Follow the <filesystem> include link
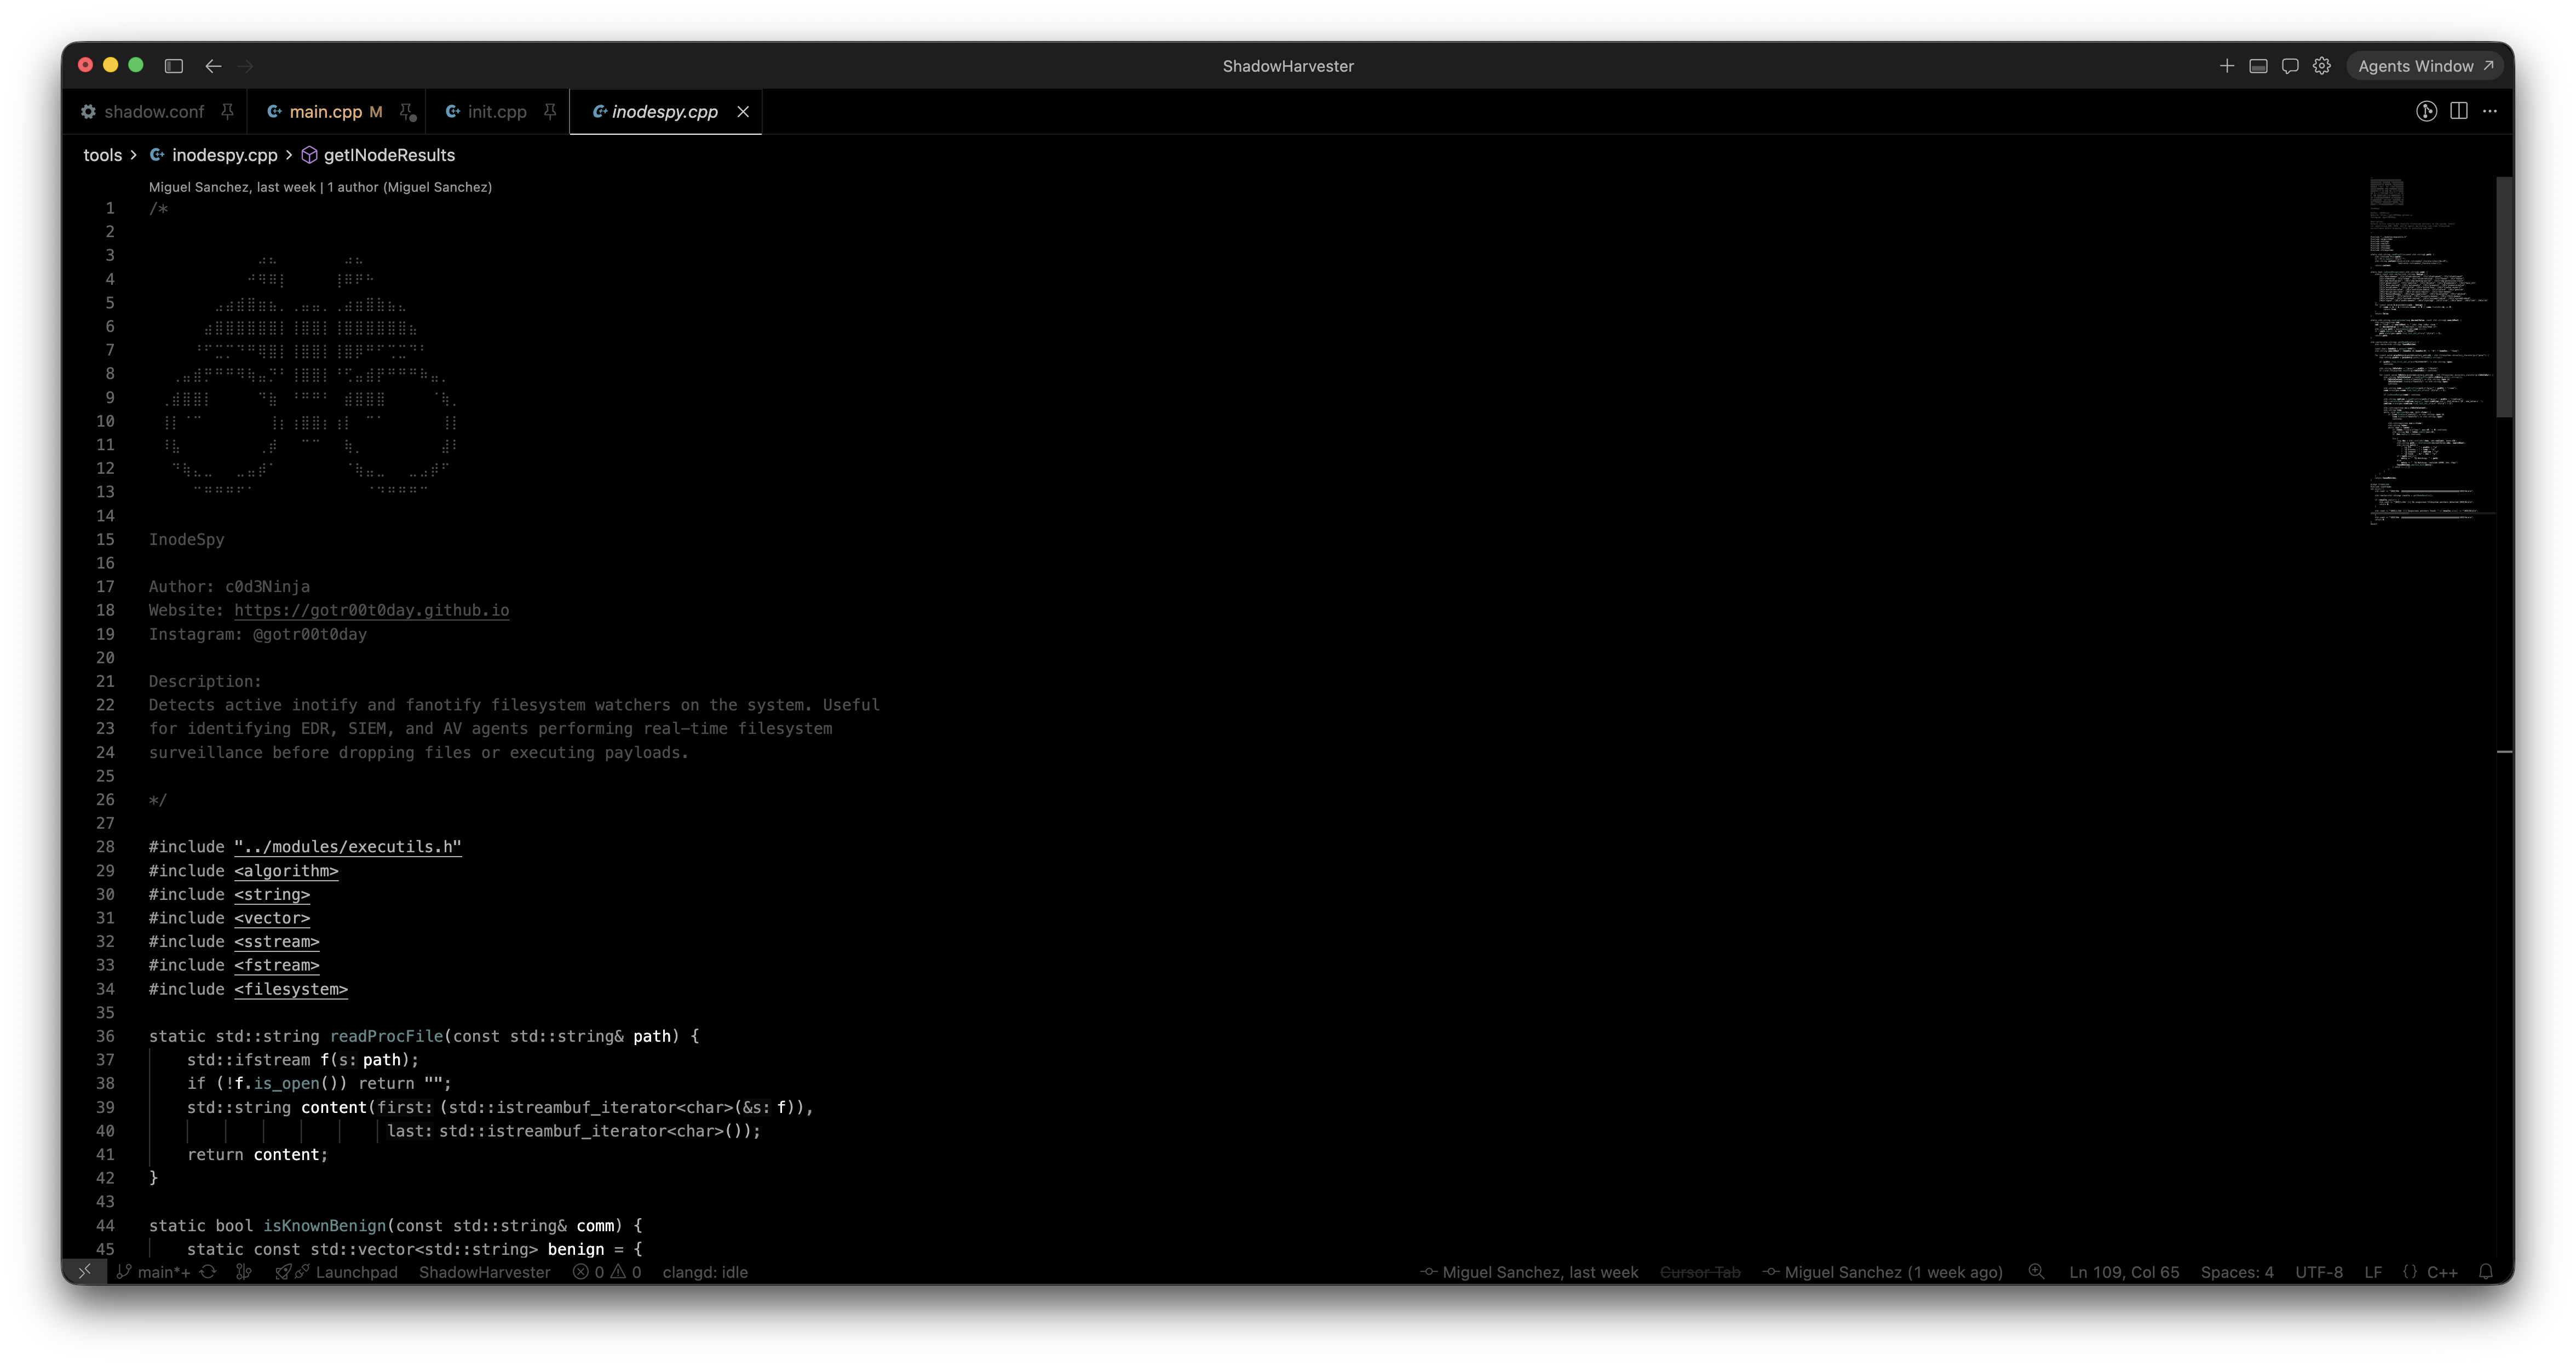Screen dimensions: 2576x1366 point(291,989)
